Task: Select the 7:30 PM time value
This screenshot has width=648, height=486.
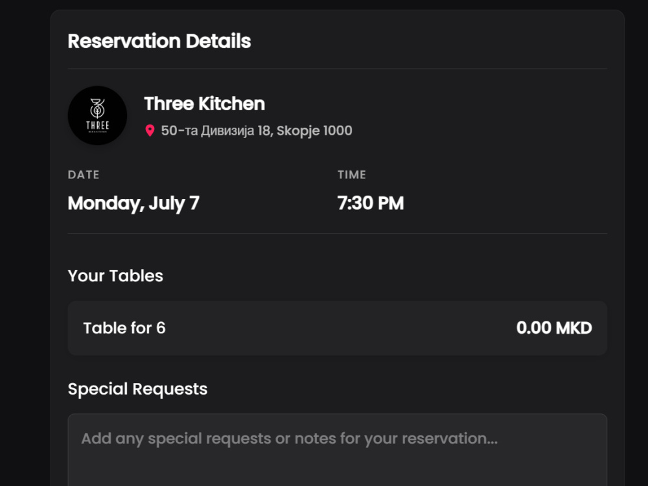Action: [x=371, y=203]
